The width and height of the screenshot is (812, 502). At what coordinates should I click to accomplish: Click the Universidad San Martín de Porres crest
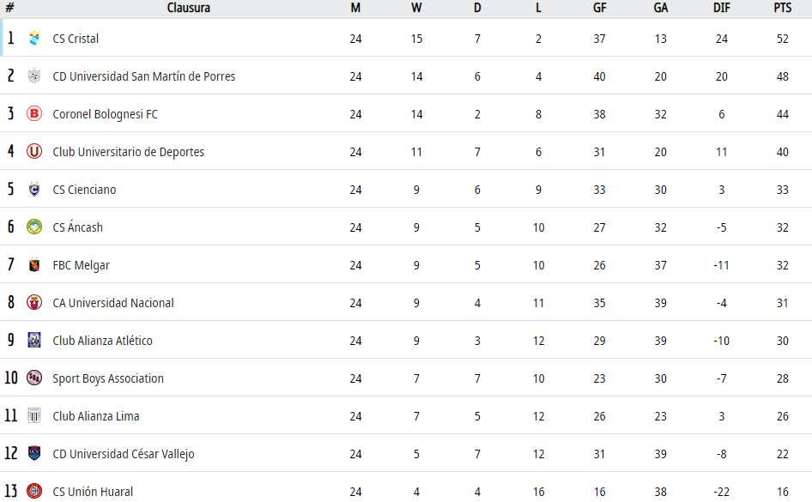tap(34, 76)
